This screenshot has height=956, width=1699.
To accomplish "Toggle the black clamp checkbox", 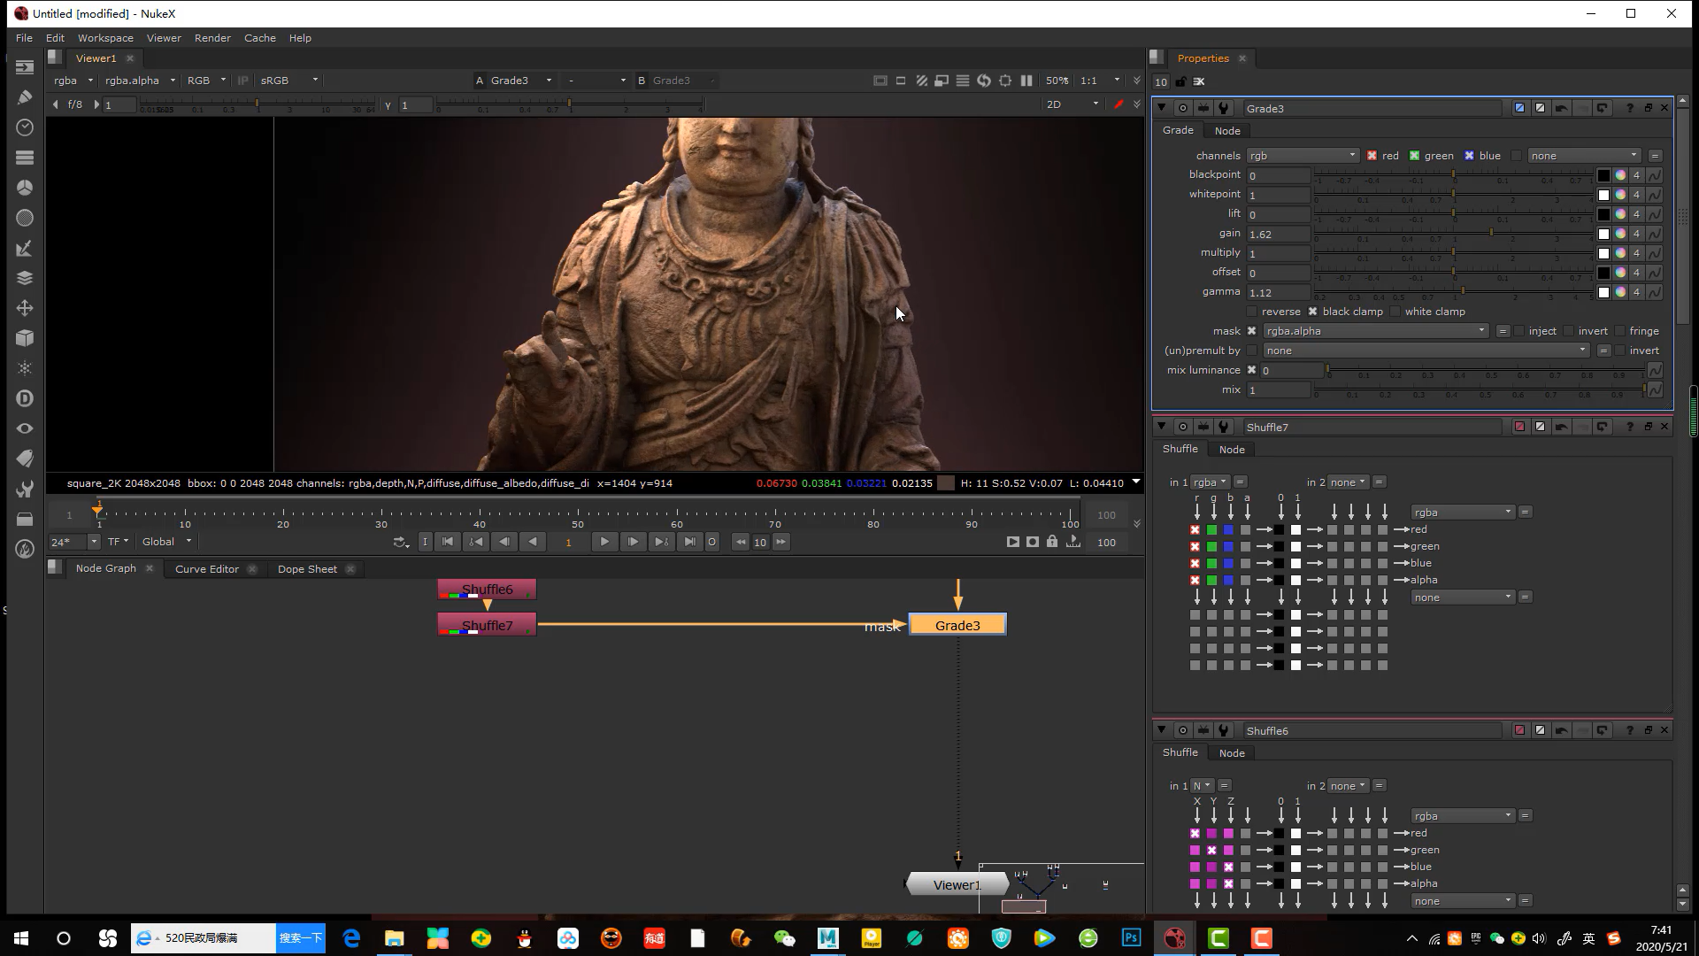I will [x=1313, y=312].
